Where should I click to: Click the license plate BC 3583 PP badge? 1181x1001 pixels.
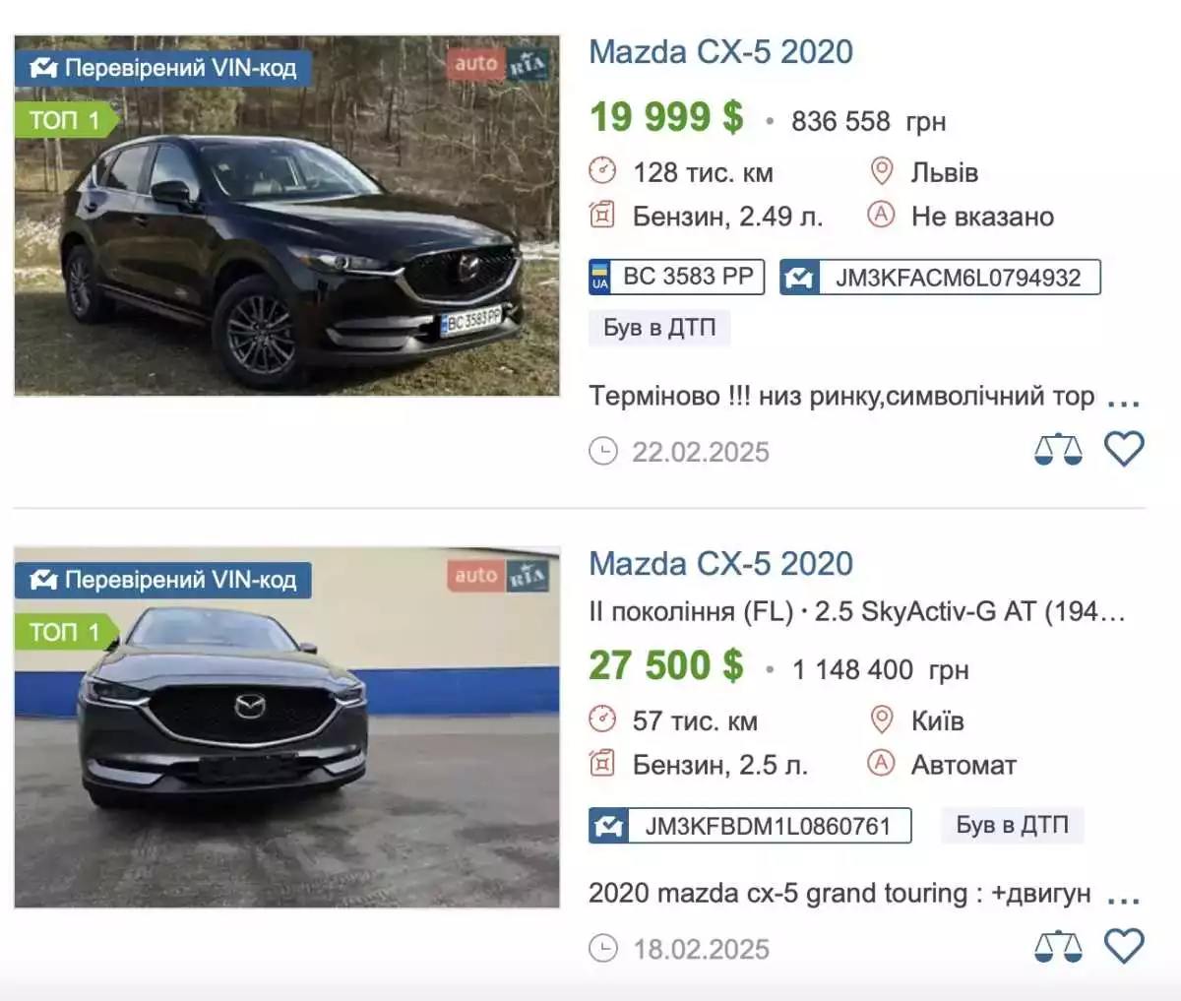coord(676,277)
